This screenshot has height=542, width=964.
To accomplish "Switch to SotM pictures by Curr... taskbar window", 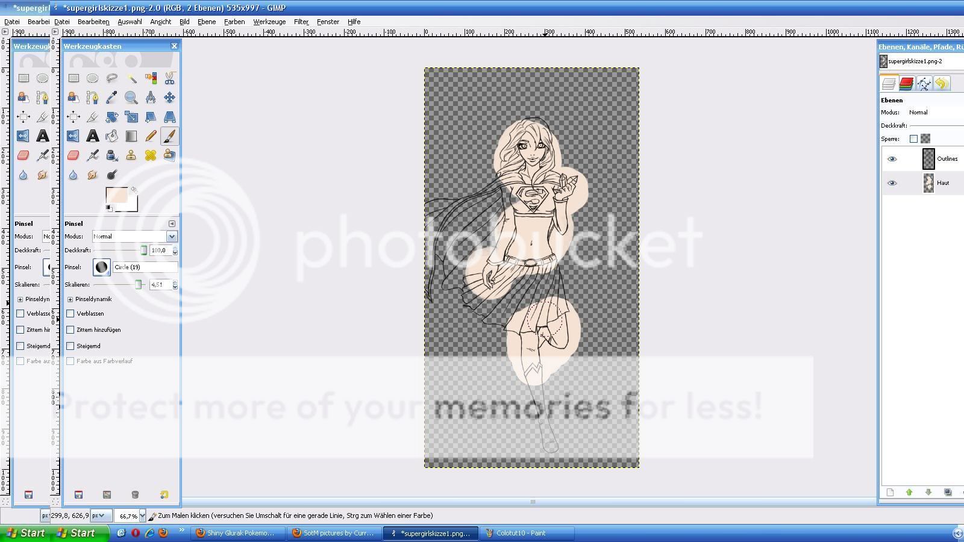I will coord(333,533).
